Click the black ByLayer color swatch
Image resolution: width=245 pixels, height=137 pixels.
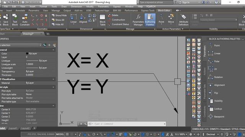coord(27,53)
